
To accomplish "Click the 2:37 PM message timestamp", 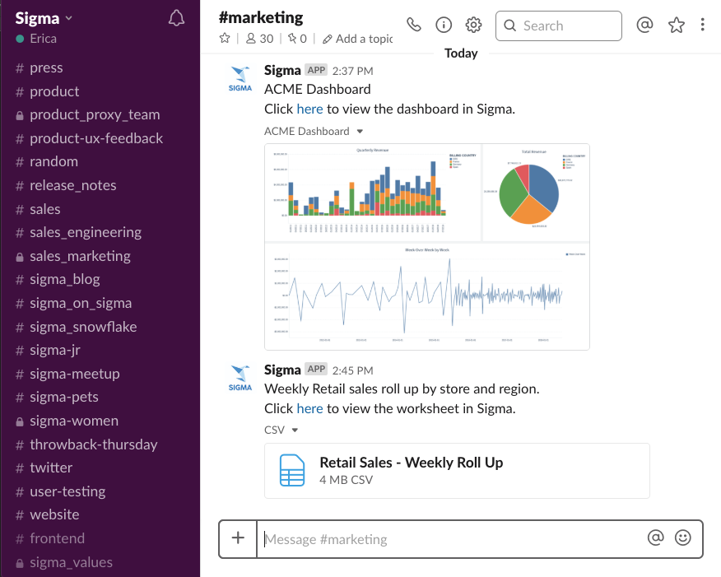I will (x=353, y=72).
